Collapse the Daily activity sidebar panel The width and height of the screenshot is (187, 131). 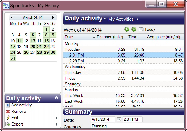[x=57, y=98]
